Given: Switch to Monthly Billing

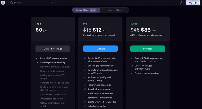Looking at the screenshot, I should coord(115,10).
